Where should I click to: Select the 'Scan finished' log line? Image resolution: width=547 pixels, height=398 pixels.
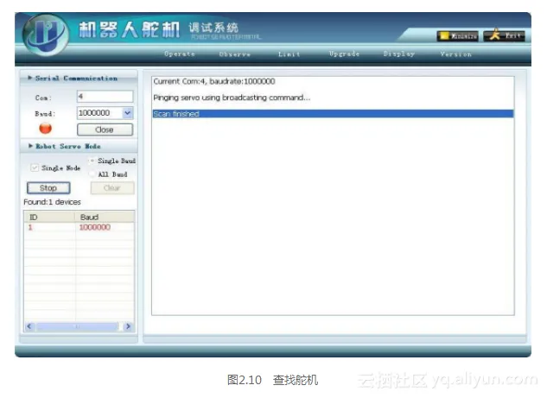(x=334, y=114)
